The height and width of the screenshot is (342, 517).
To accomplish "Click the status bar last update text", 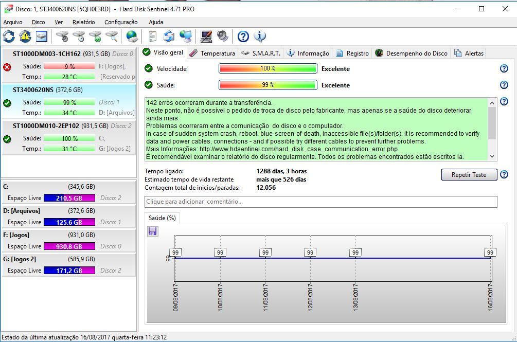I will [x=84, y=337].
